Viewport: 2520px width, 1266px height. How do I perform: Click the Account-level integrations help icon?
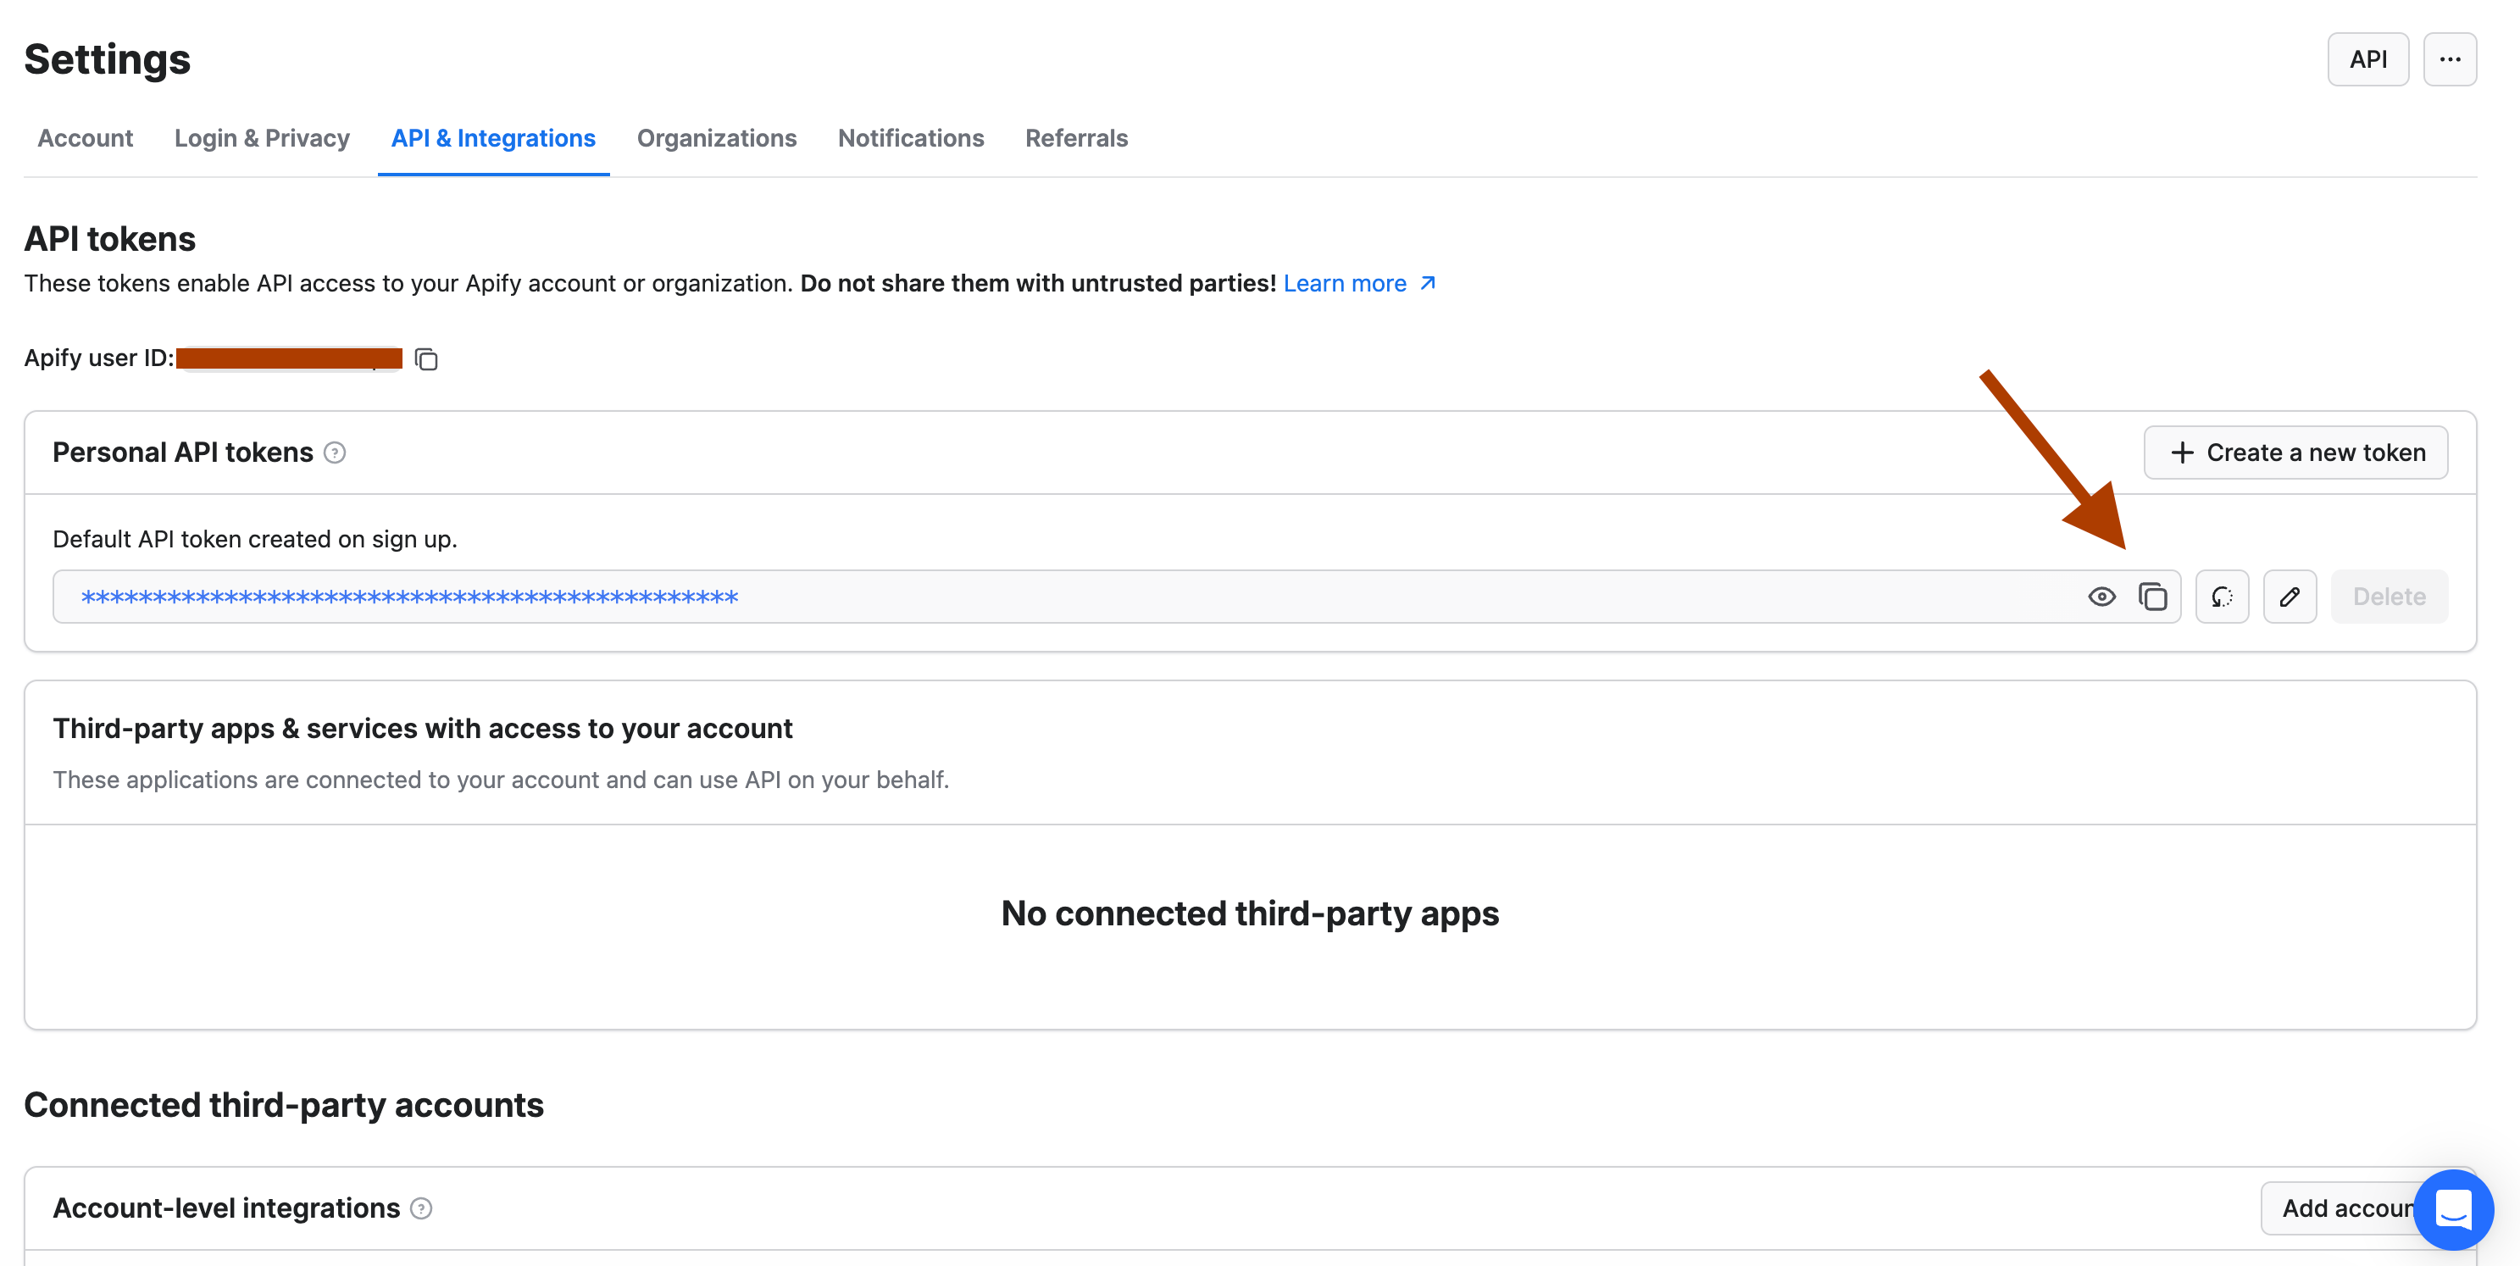(x=420, y=1209)
